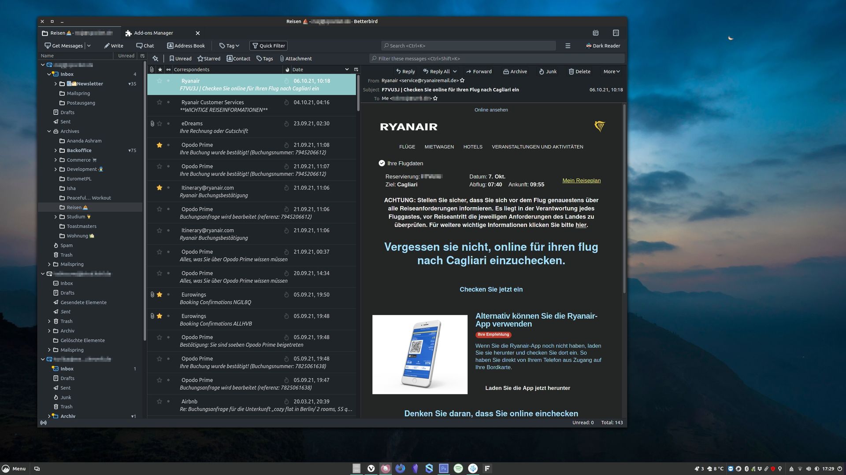Click the global Search field
The width and height of the screenshot is (846, 475).
[x=468, y=46]
